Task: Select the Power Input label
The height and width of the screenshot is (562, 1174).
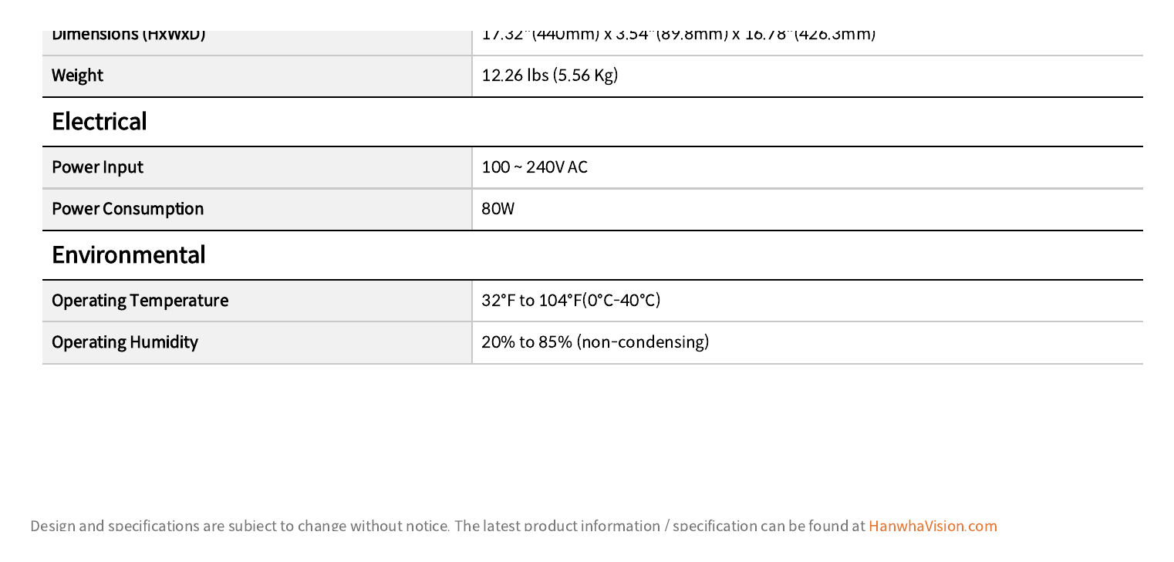Action: coord(97,167)
